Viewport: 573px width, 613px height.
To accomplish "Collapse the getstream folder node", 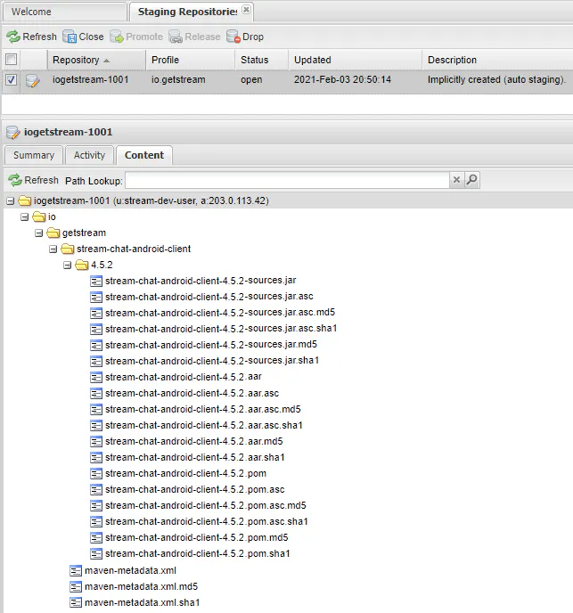I will click(38, 233).
